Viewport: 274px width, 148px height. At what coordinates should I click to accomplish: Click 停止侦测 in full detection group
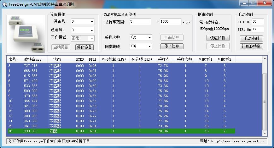172,46
